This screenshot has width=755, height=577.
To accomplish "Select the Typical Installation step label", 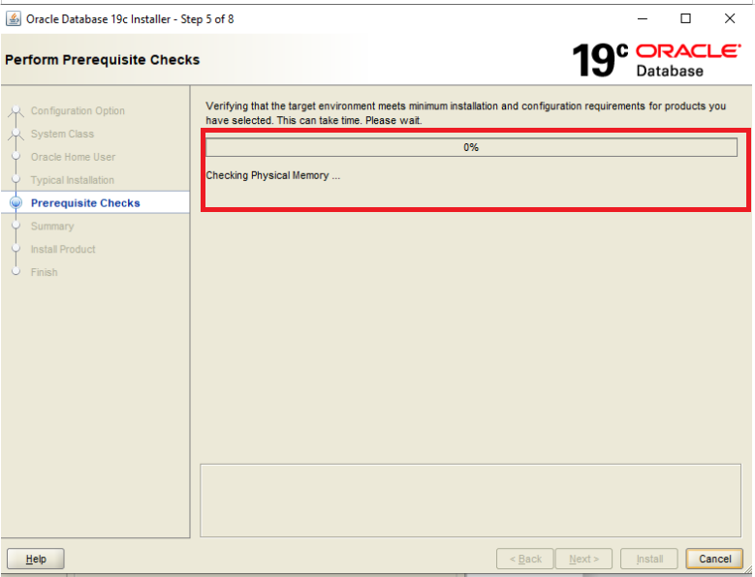I will [72, 180].
